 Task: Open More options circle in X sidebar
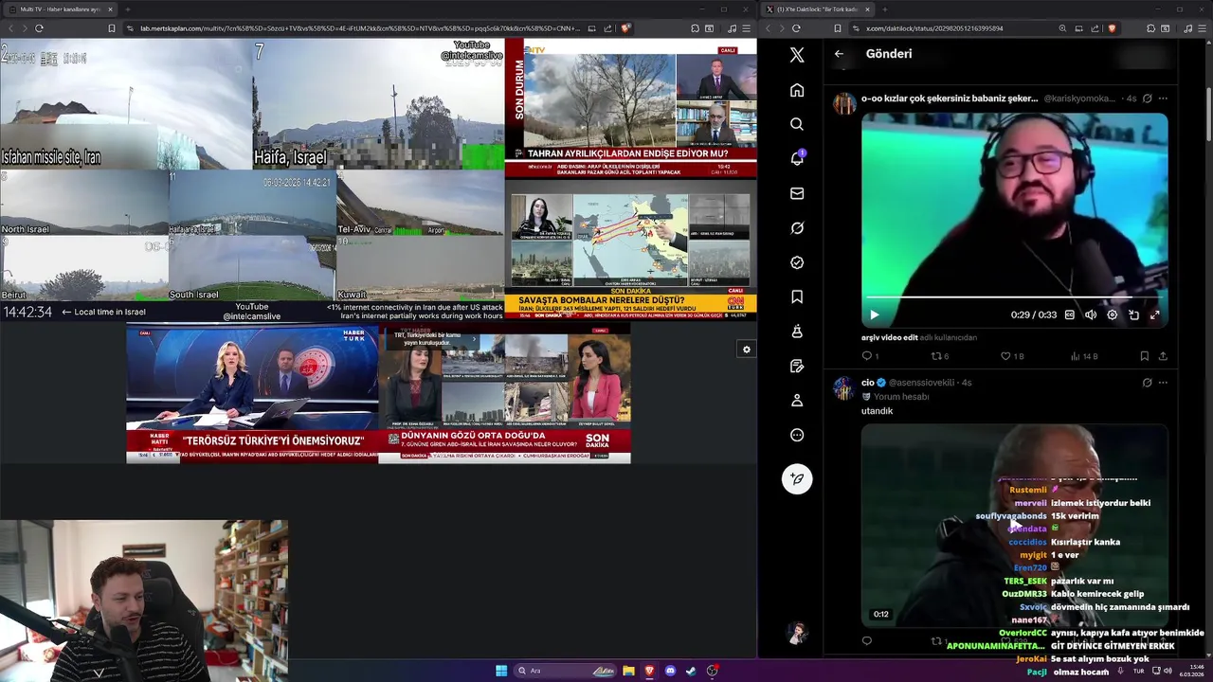coord(797,435)
